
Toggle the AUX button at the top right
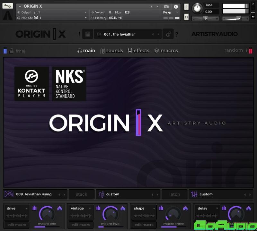coord(253,13)
